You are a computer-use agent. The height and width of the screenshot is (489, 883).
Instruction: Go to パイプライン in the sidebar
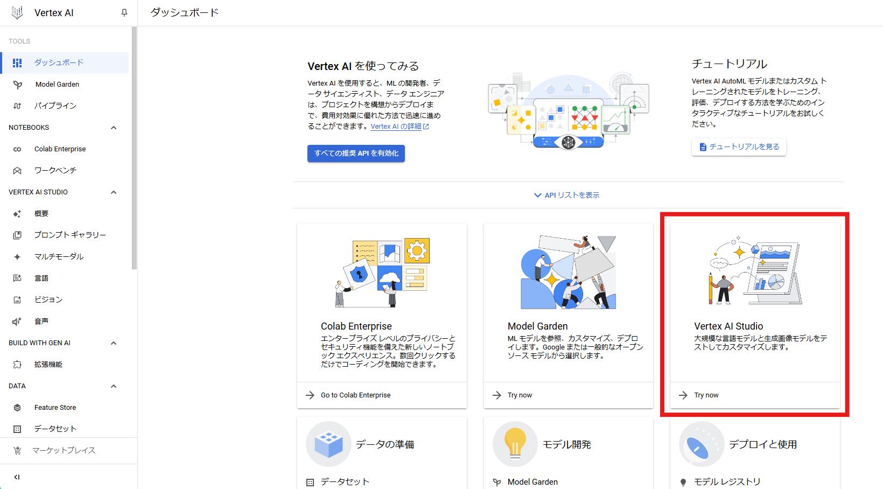[65, 106]
